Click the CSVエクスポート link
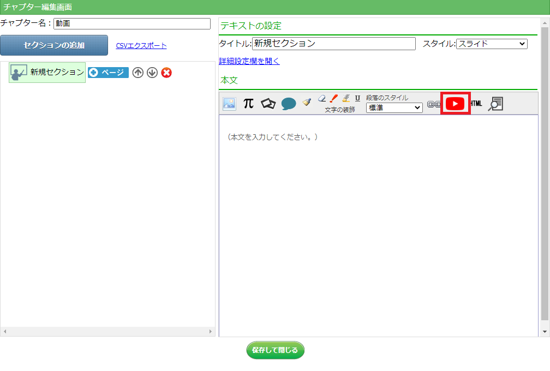Screen dimensions: 550x371 [x=141, y=46]
